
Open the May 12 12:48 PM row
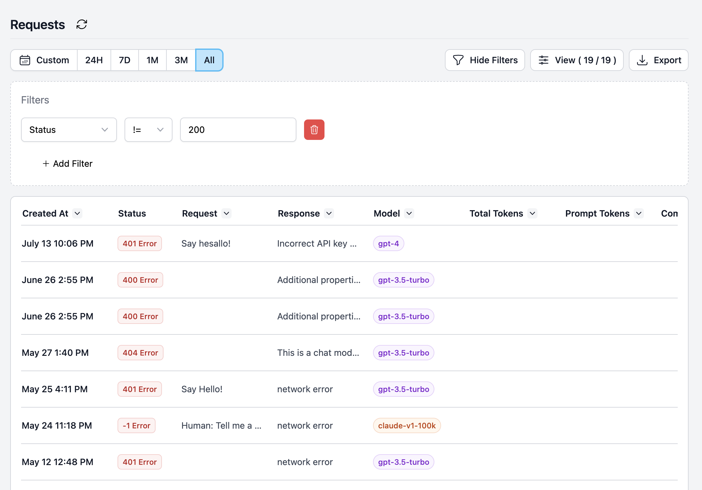(x=349, y=462)
